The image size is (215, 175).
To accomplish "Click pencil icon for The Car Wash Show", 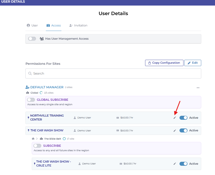I will (174, 131).
